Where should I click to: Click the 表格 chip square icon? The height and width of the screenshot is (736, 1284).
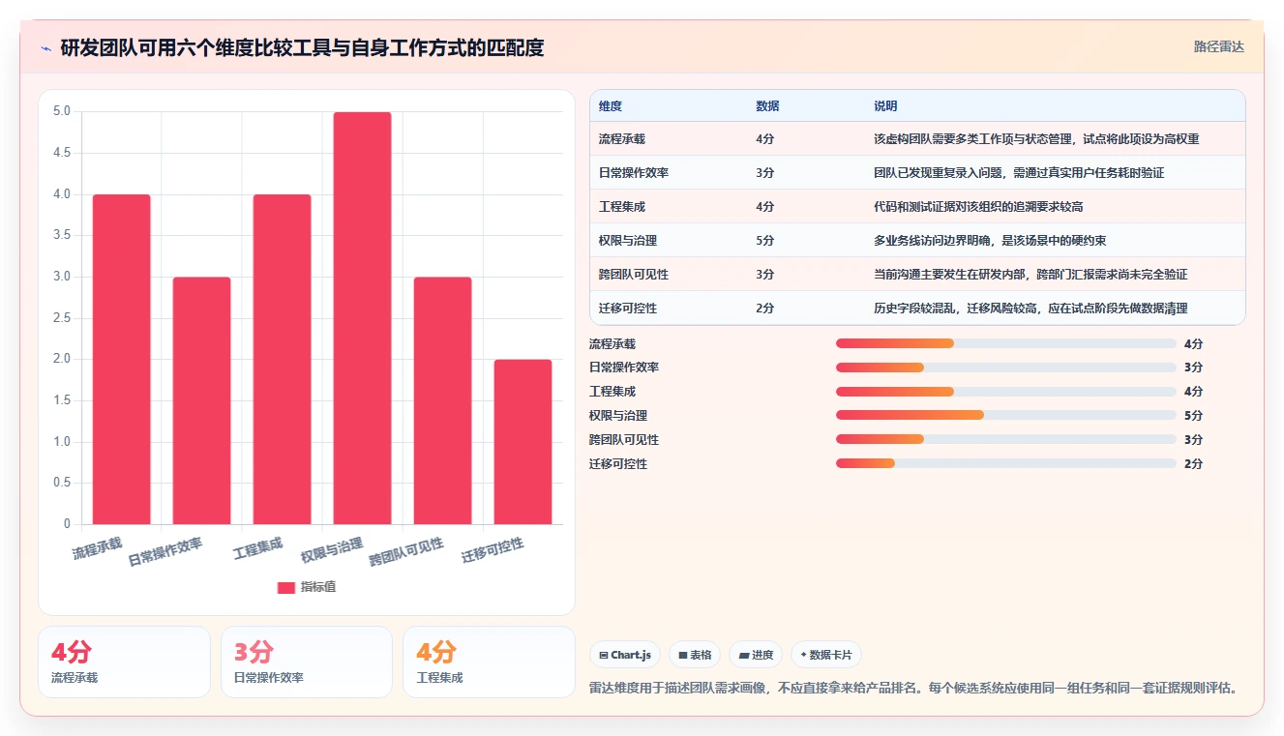[683, 655]
